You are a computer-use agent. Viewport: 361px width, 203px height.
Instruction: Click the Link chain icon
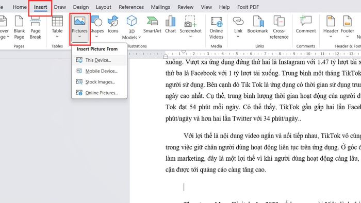point(238,21)
